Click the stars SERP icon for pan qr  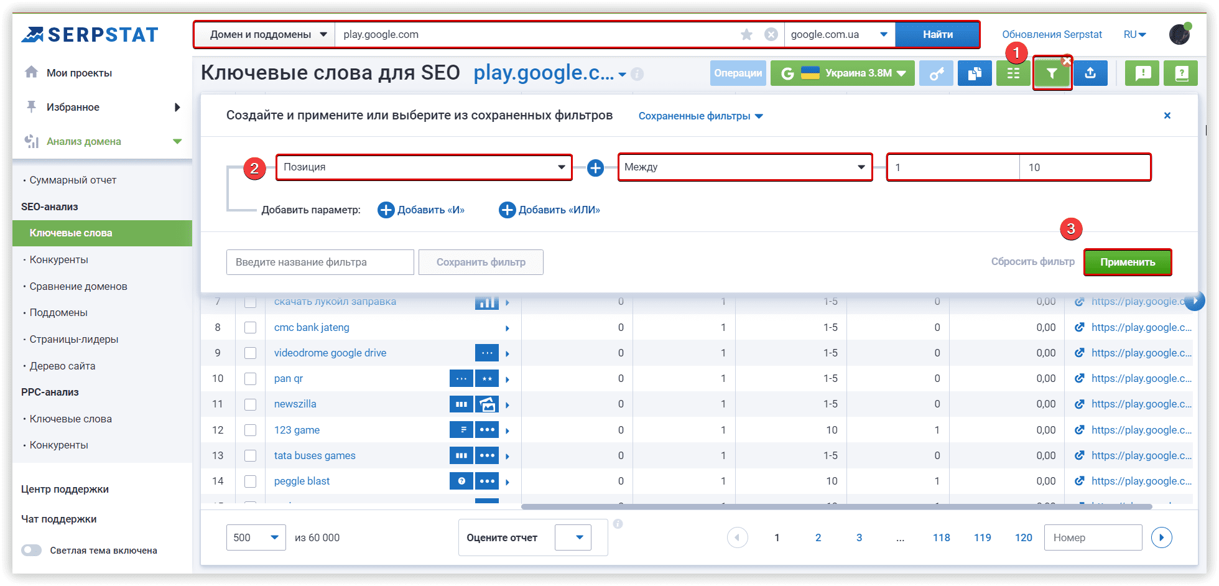487,378
